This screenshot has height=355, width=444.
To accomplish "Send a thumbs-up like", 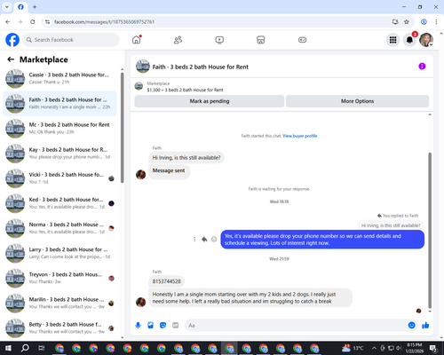I will pos(425,326).
